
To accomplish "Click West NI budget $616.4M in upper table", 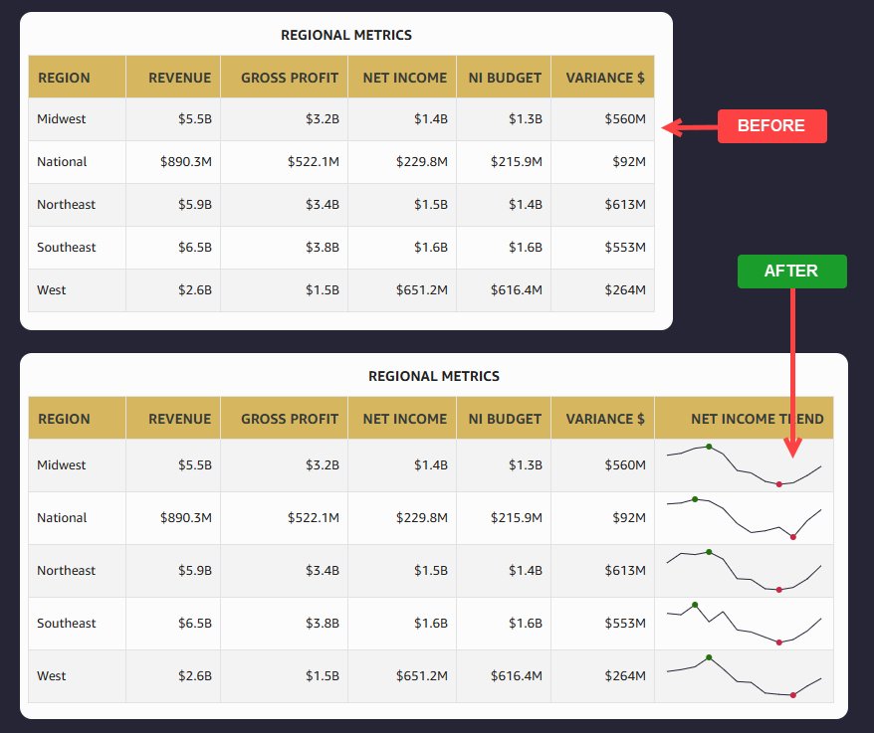I will pos(517,290).
